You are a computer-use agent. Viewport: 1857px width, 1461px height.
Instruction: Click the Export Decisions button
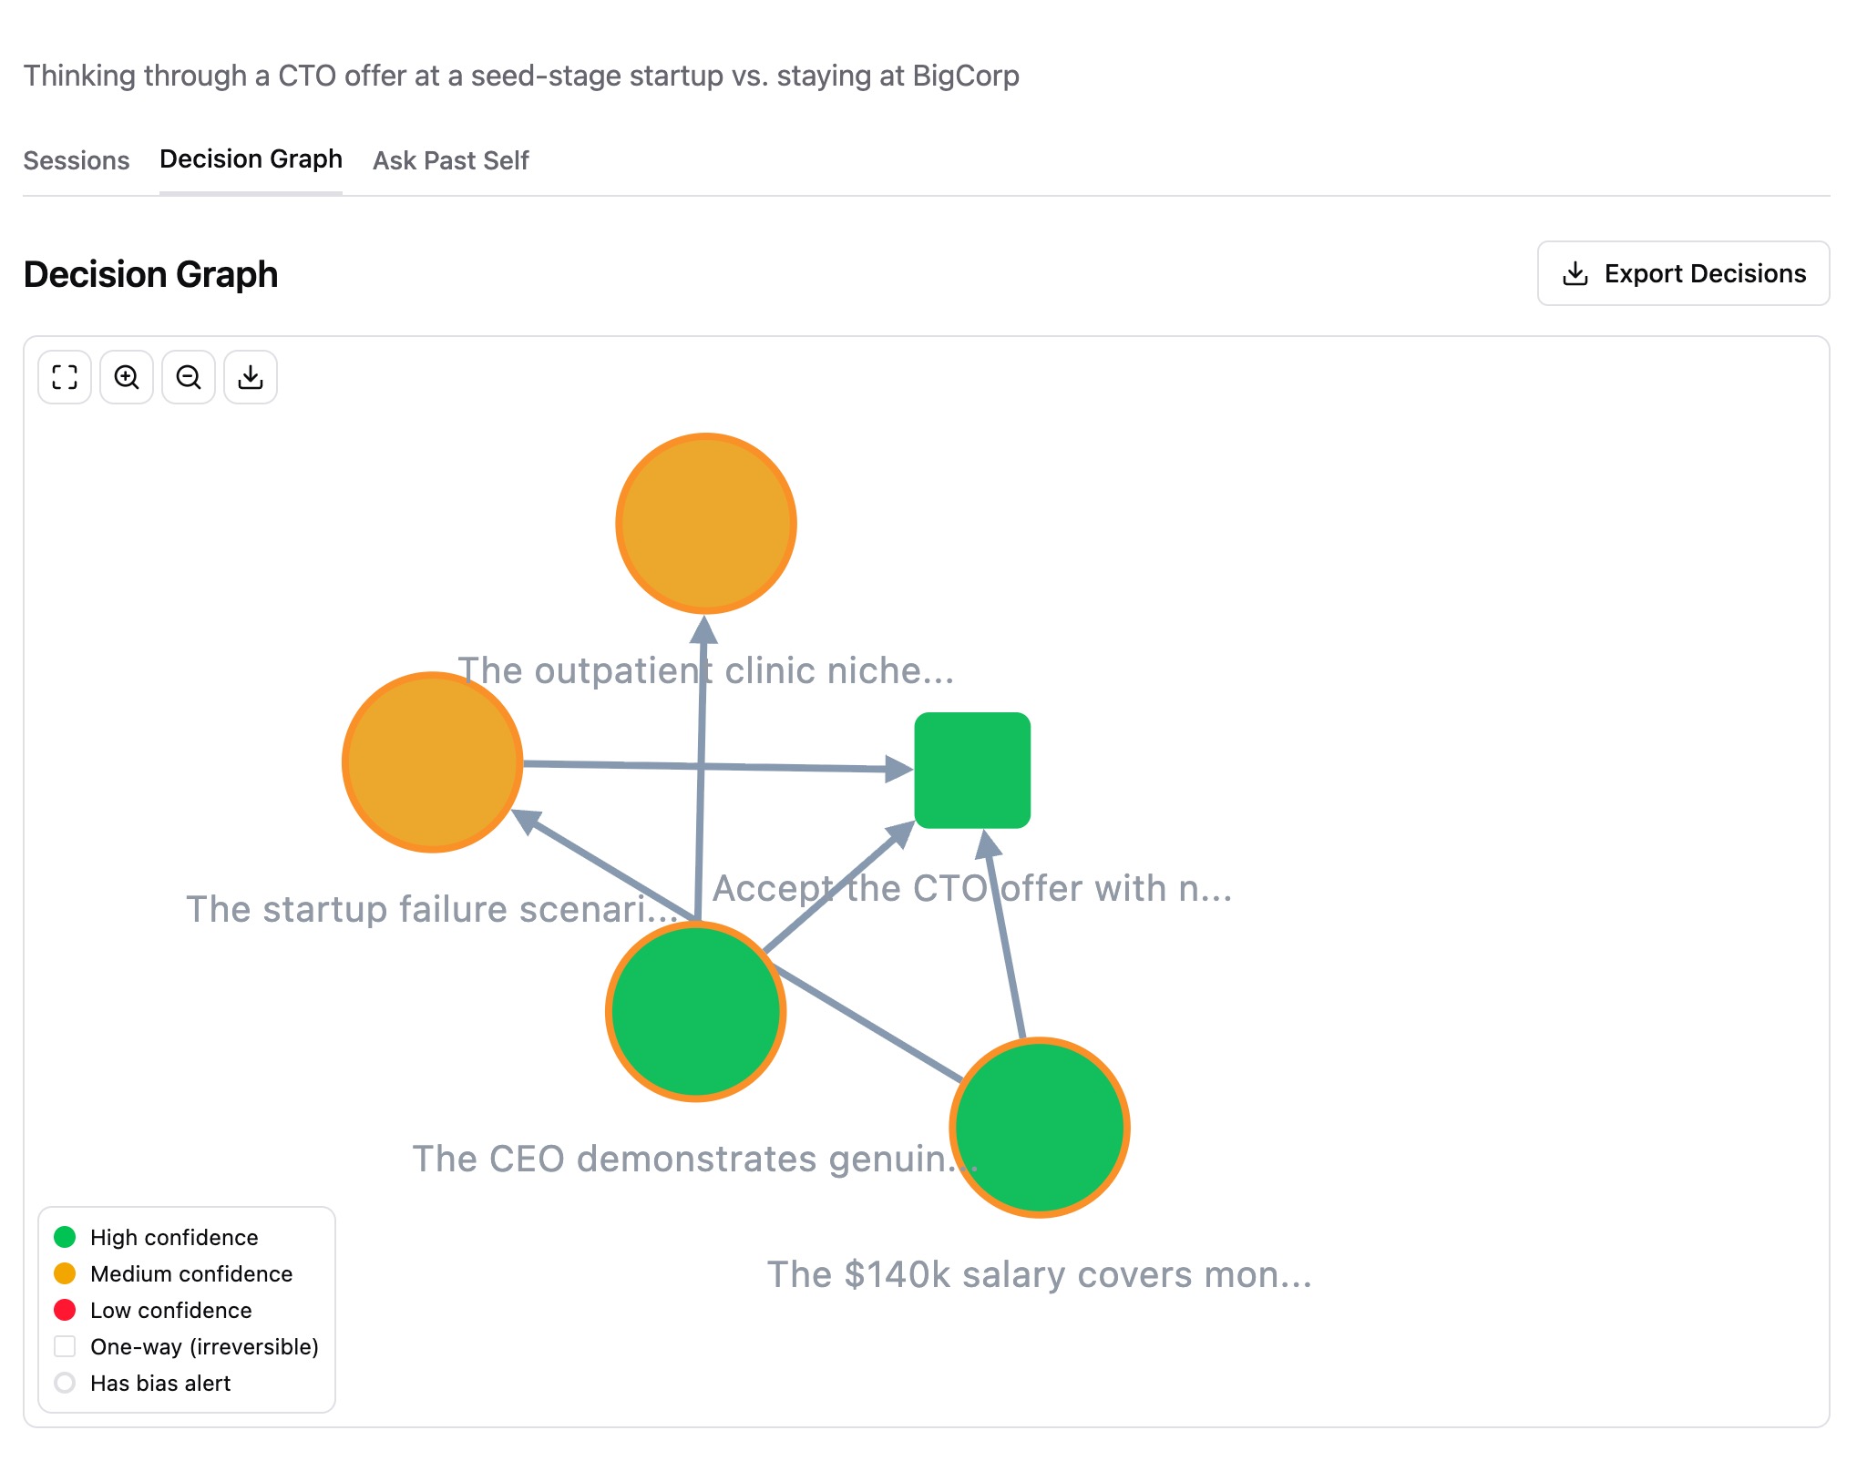[1683, 272]
